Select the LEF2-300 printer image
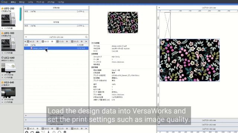 pyautogui.click(x=8, y=44)
